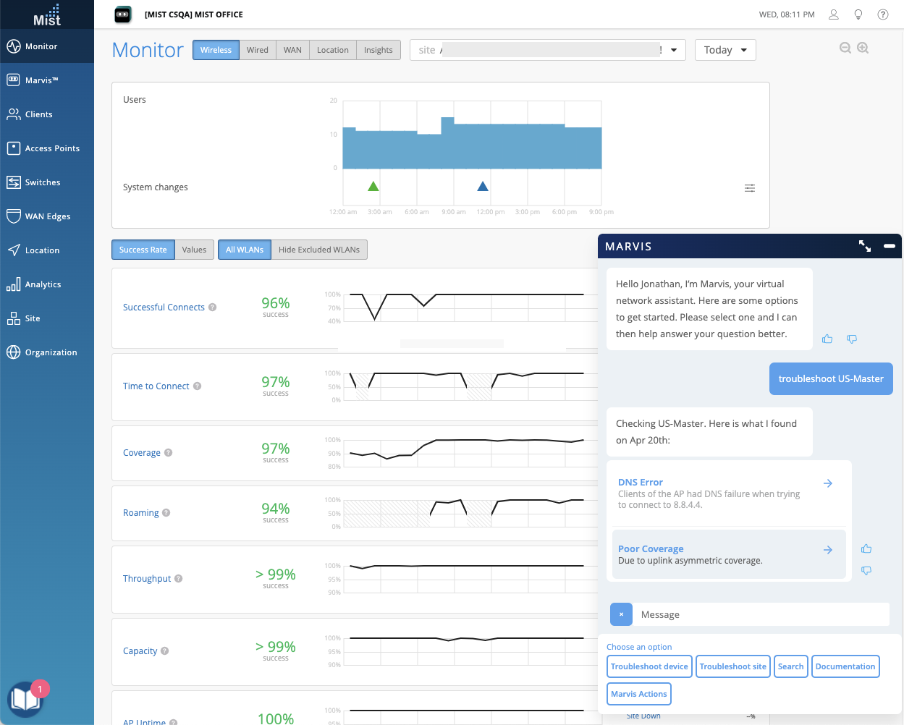This screenshot has height=725, width=904.
Task: Click the user account profile icon
Action: pyautogui.click(x=834, y=14)
